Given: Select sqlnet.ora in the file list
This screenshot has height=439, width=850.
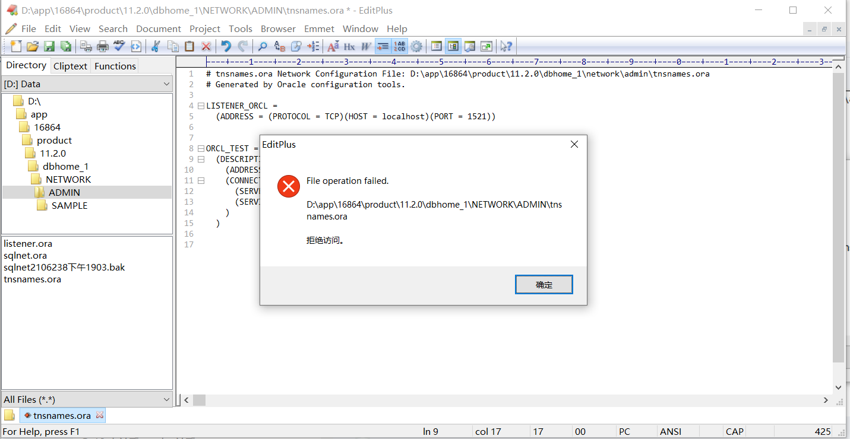Looking at the screenshot, I should tap(25, 255).
